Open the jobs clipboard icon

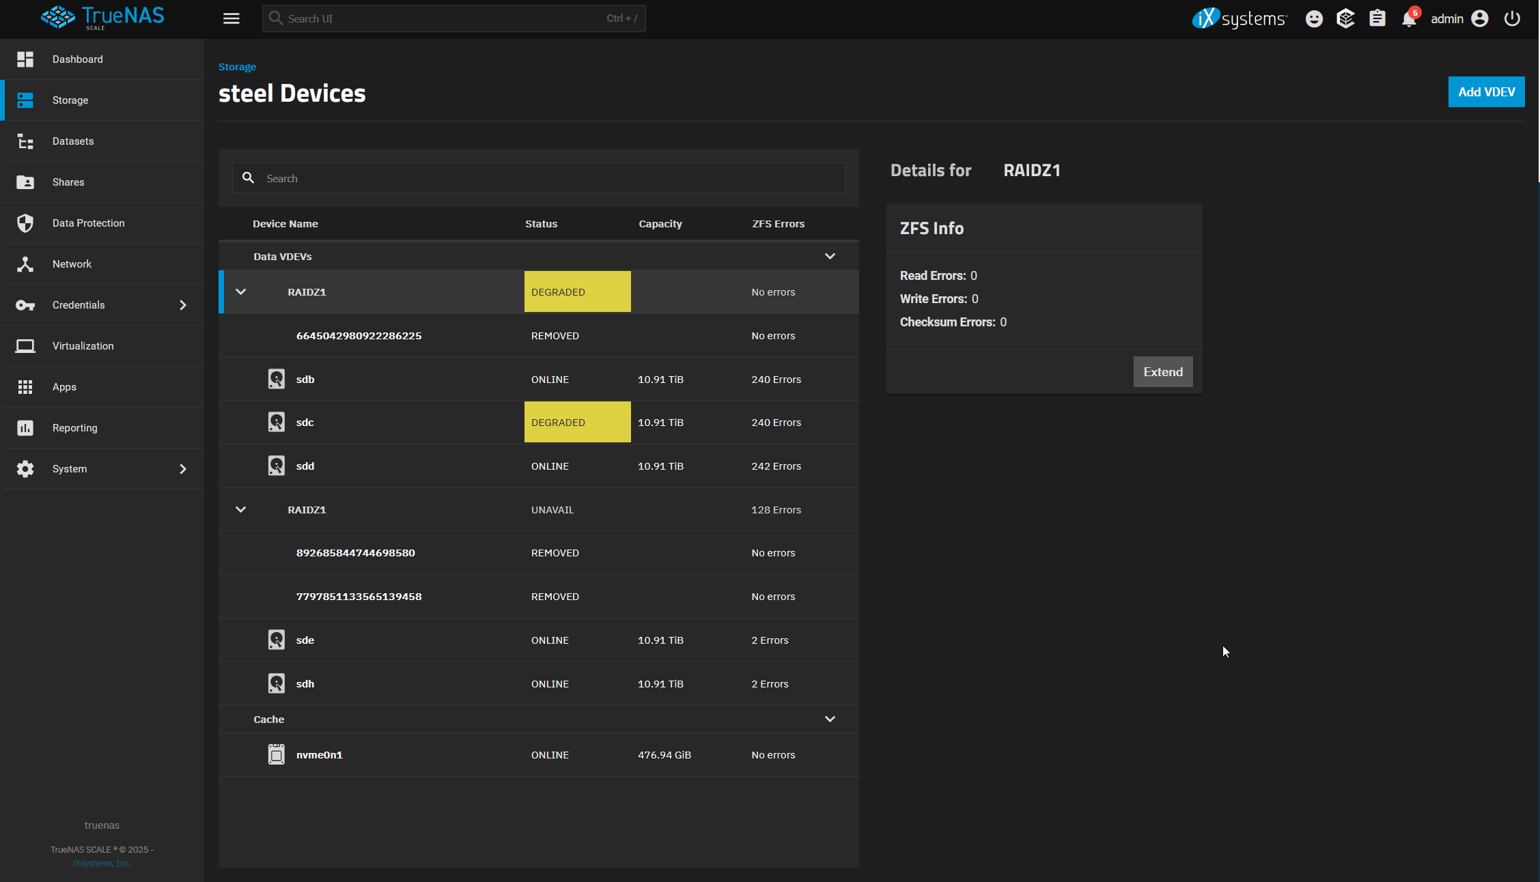[x=1377, y=18]
